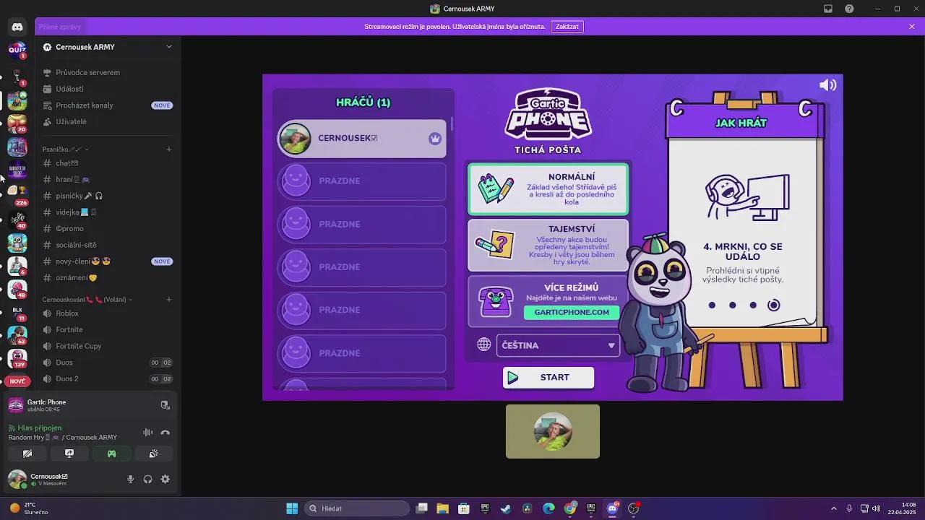
Task: Open Discord inbox icon in title bar
Action: [828, 9]
